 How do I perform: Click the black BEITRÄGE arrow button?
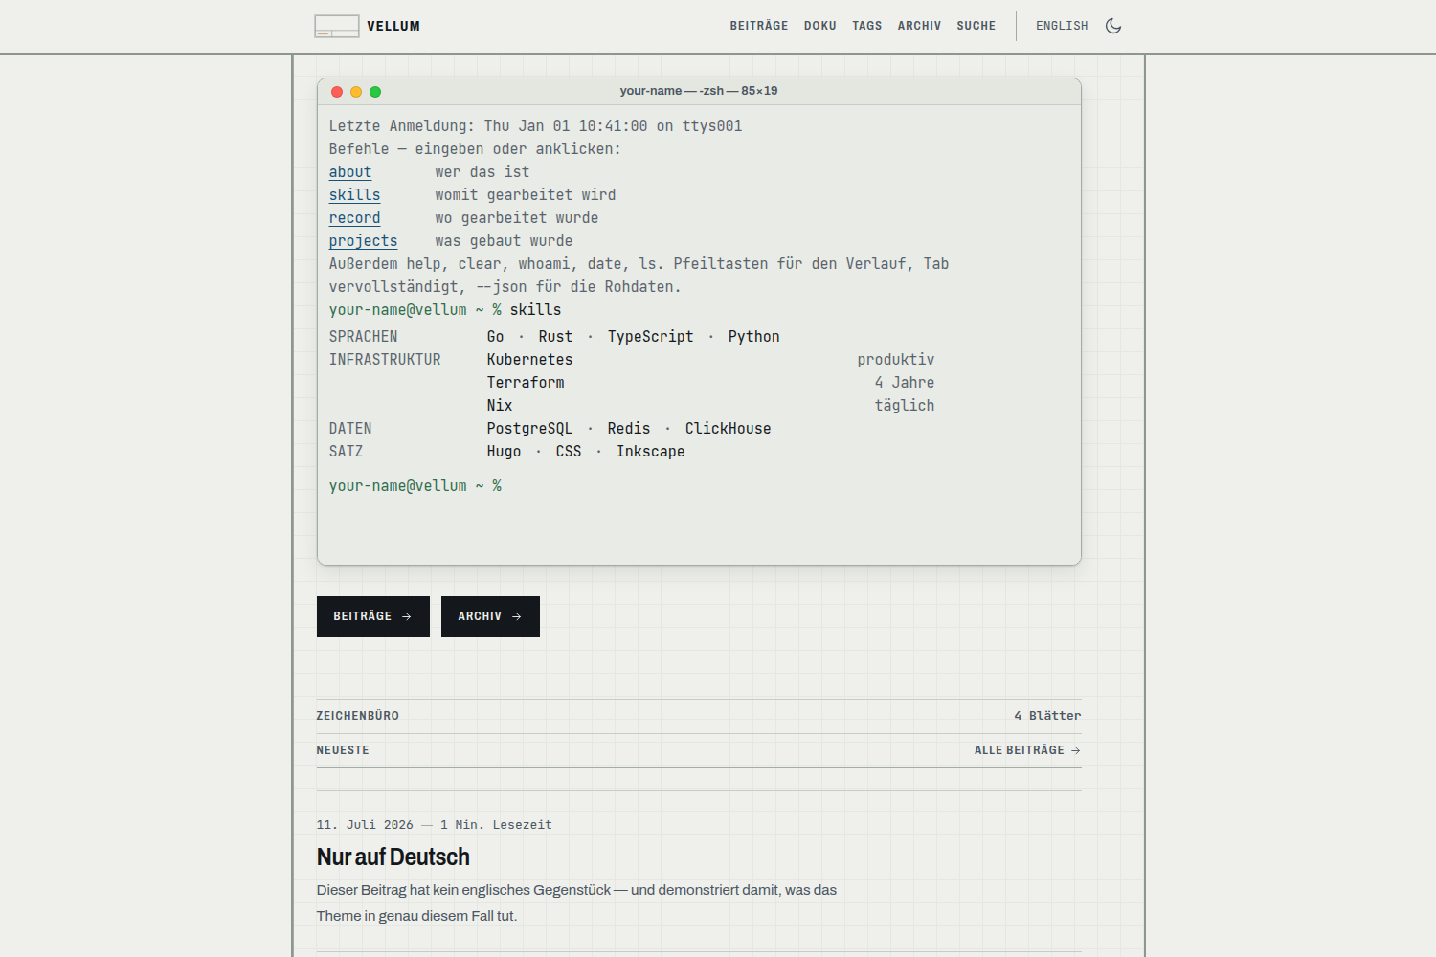click(x=373, y=616)
